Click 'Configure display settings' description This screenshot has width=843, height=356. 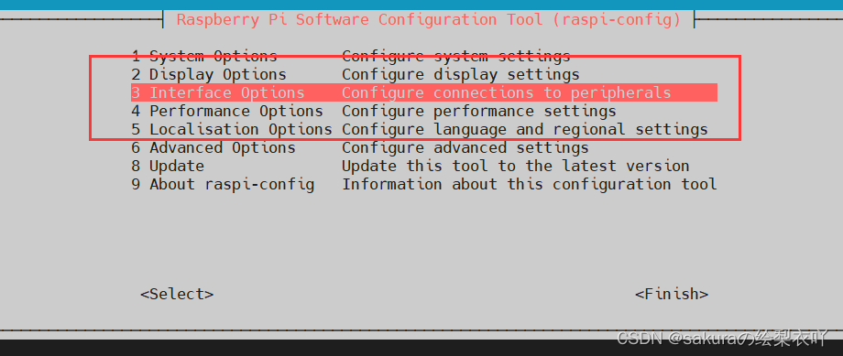click(x=461, y=74)
